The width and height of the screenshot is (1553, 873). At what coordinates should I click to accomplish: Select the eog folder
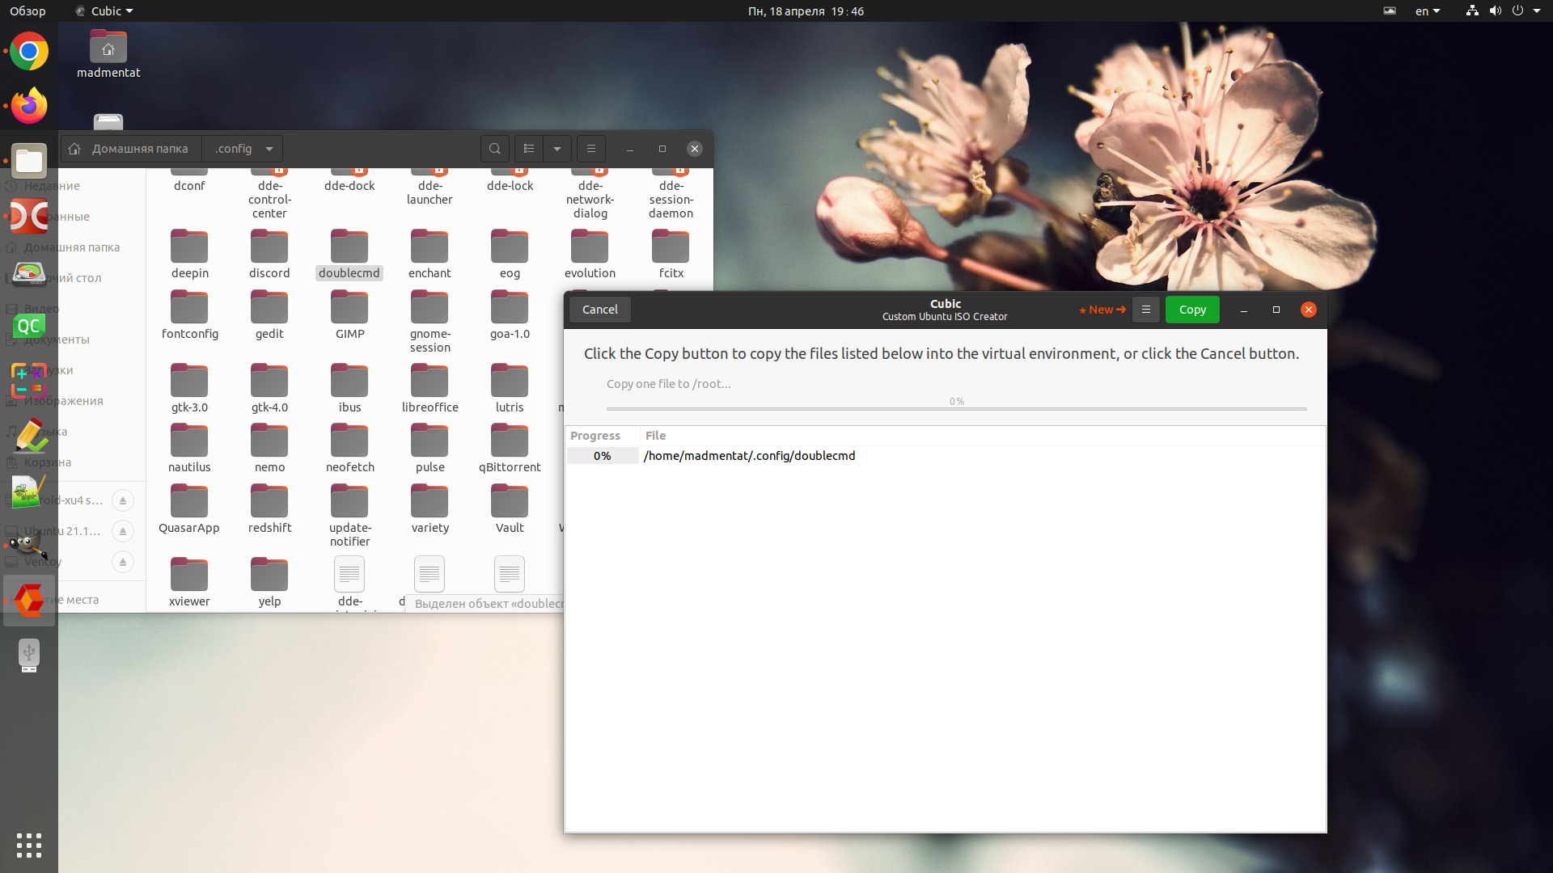510,255
